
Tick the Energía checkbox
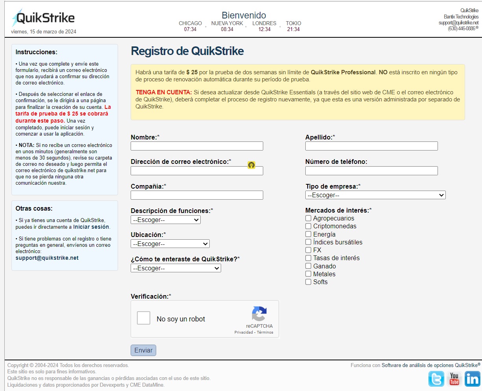click(x=308, y=234)
